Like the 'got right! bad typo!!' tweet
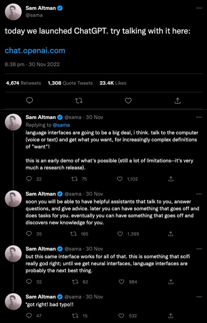207x323 pixels. point(121,316)
